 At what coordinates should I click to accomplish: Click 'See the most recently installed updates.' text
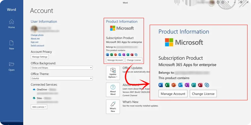coord(140,106)
